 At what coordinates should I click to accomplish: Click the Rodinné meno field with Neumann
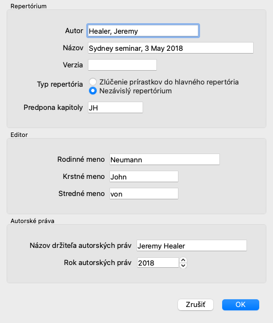click(165, 160)
